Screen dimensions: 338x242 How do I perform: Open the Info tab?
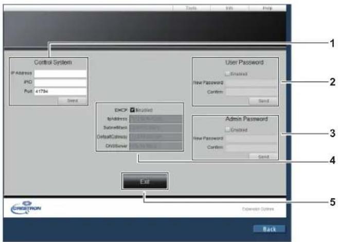point(229,8)
